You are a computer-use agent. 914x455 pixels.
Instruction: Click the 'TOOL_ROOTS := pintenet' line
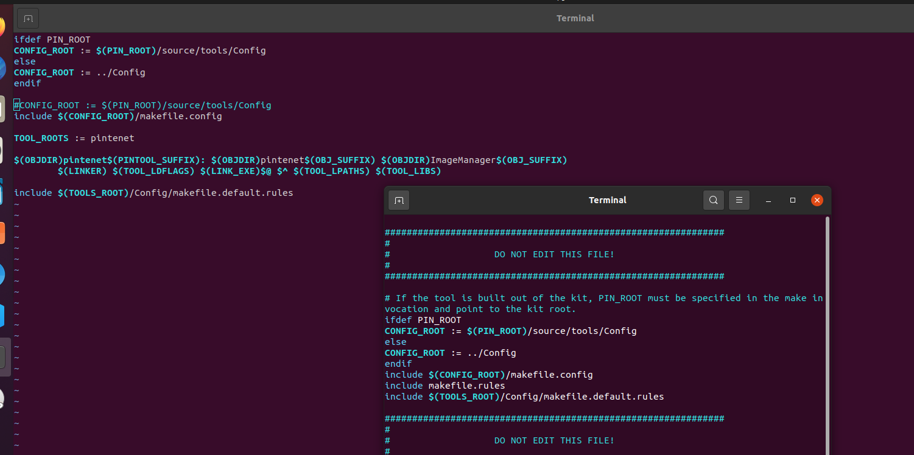click(x=74, y=138)
